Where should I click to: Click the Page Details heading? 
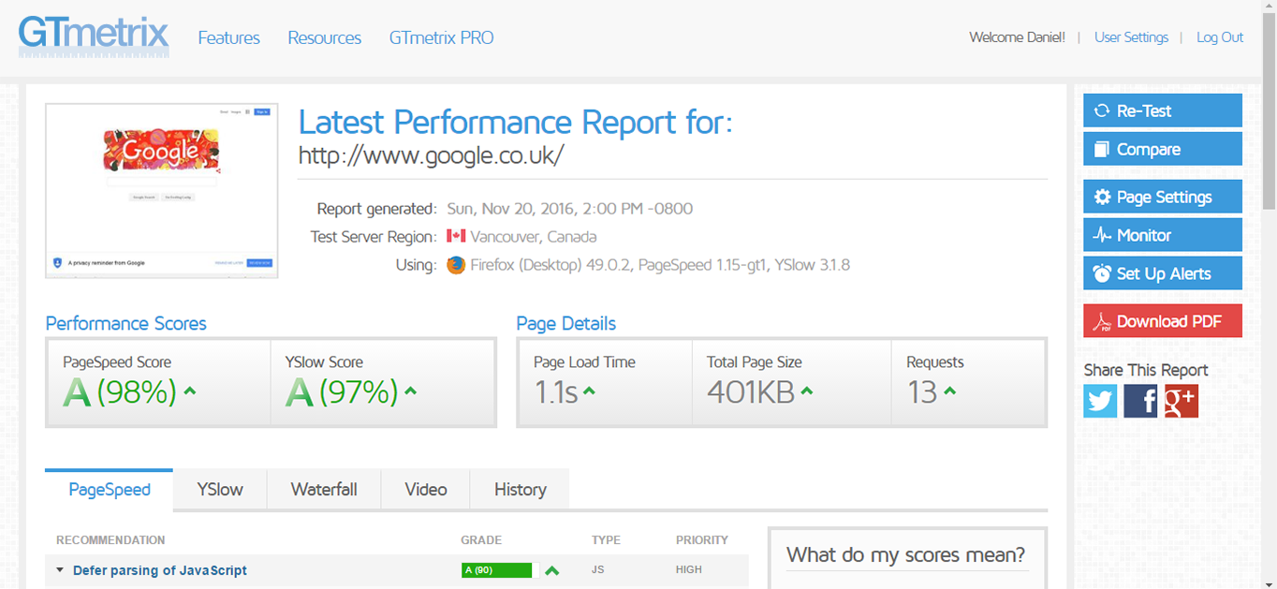[566, 324]
